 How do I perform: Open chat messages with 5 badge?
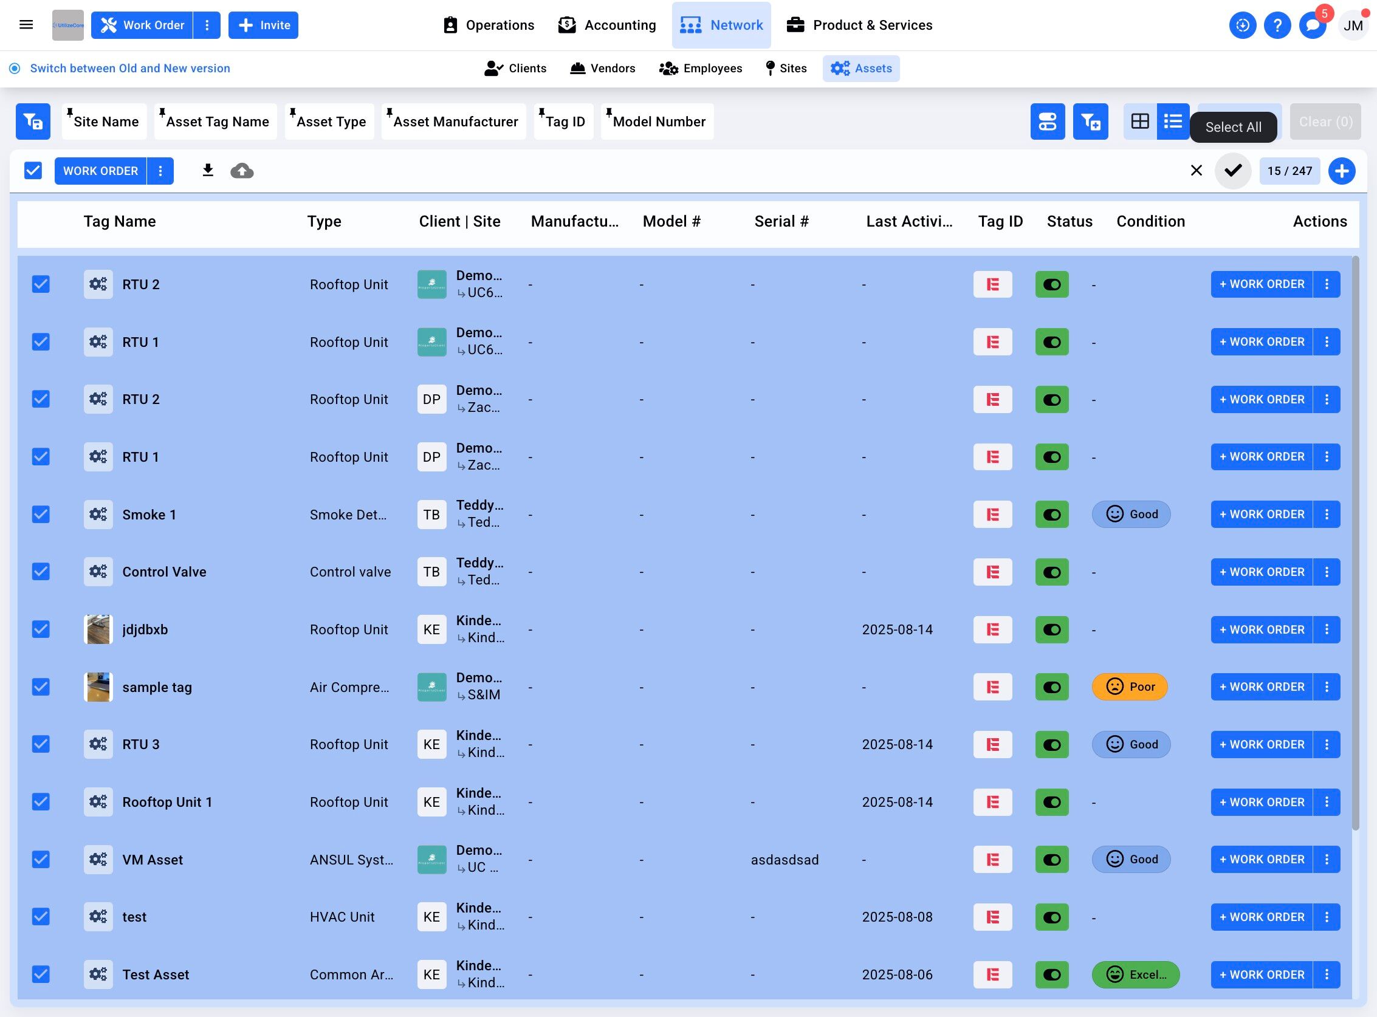1313,26
